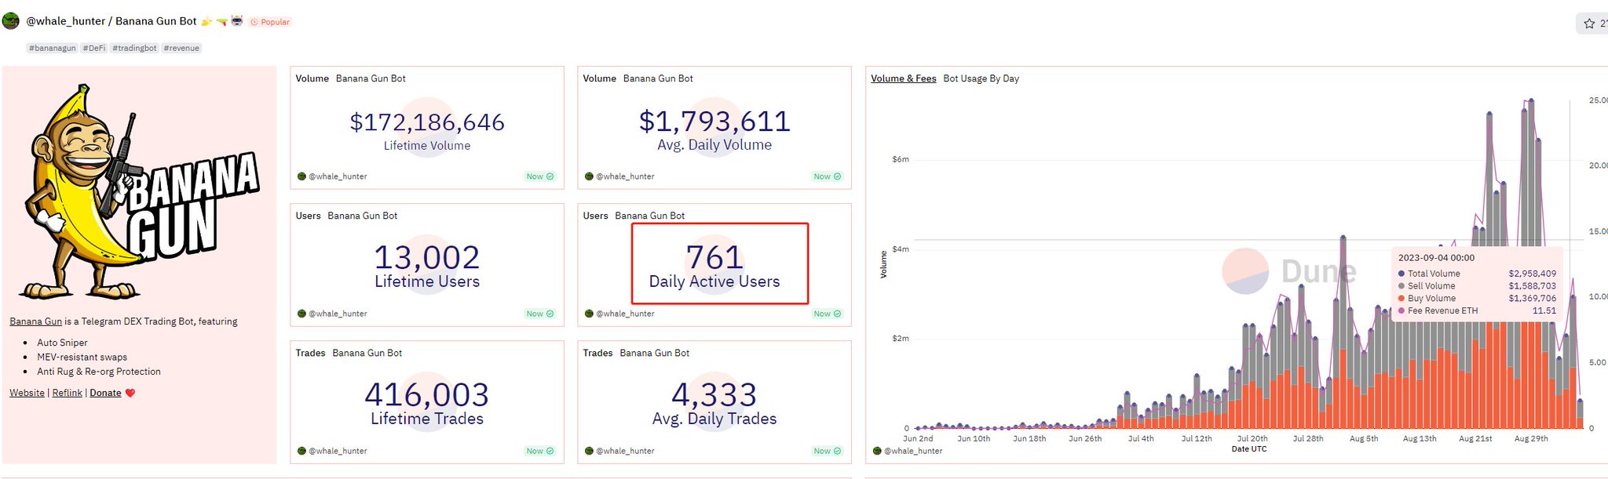Click the 416,003 Lifetime Trades value
The image size is (1608, 479).
click(427, 394)
